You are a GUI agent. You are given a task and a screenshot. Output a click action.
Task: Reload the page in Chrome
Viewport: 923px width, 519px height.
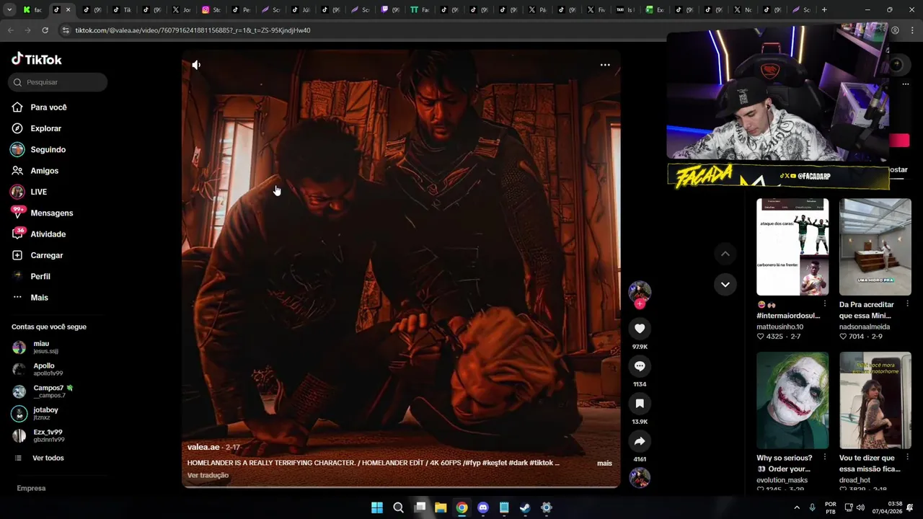tap(45, 30)
